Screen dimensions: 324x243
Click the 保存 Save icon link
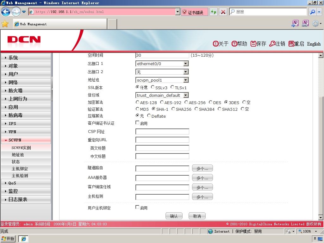point(258,44)
